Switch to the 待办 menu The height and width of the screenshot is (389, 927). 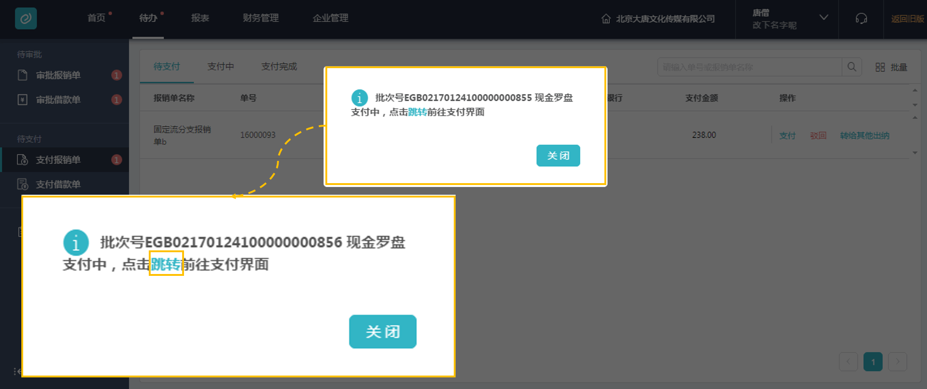(x=148, y=18)
